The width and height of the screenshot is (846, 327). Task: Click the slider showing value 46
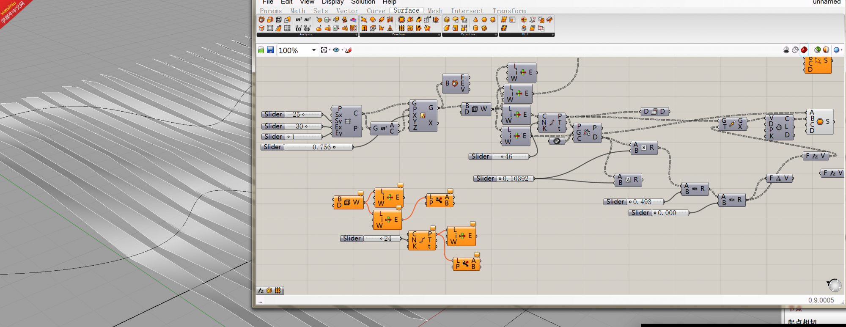(x=499, y=157)
